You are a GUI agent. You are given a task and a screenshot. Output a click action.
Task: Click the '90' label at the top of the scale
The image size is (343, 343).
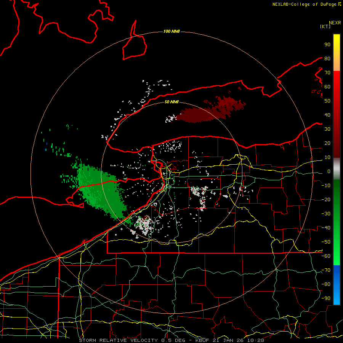(327, 45)
